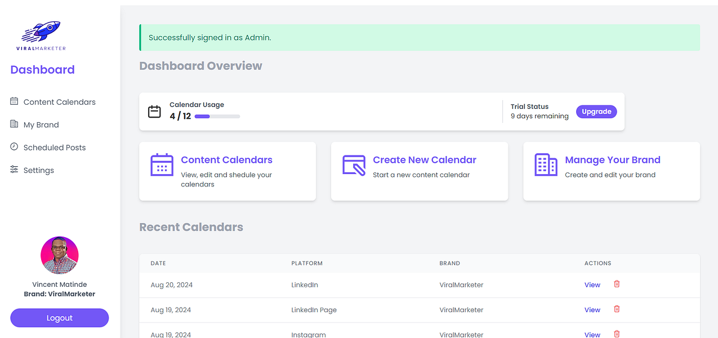Open the Settings menu item
The width and height of the screenshot is (718, 338).
click(x=39, y=170)
